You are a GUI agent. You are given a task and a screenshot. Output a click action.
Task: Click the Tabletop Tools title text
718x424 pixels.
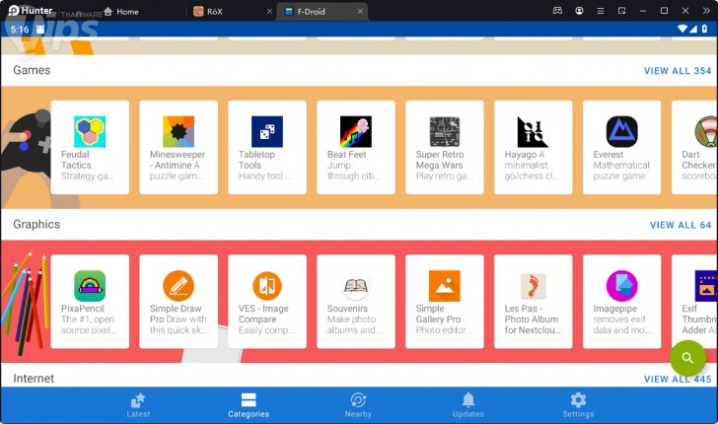point(256,160)
